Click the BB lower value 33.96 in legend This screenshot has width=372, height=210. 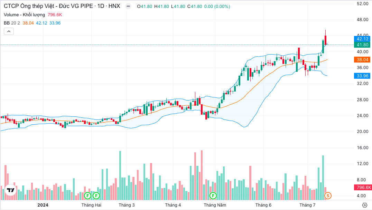pos(55,23)
